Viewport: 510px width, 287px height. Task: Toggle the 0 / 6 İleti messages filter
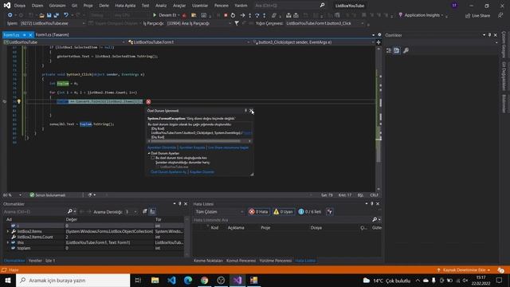(310, 212)
